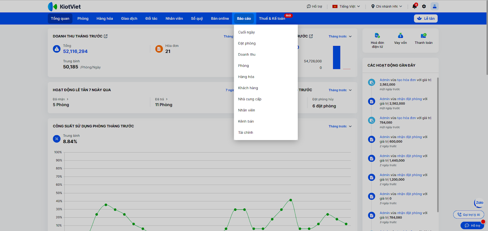
Task: Click activity icon for booking valued 1,200,000
Action: 371,177
